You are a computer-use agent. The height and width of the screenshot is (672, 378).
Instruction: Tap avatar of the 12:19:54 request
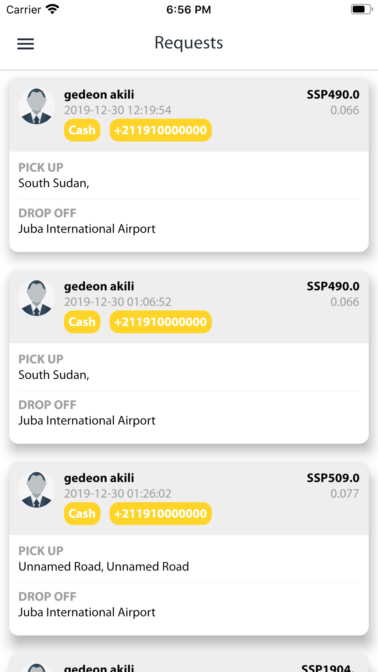coord(37,106)
